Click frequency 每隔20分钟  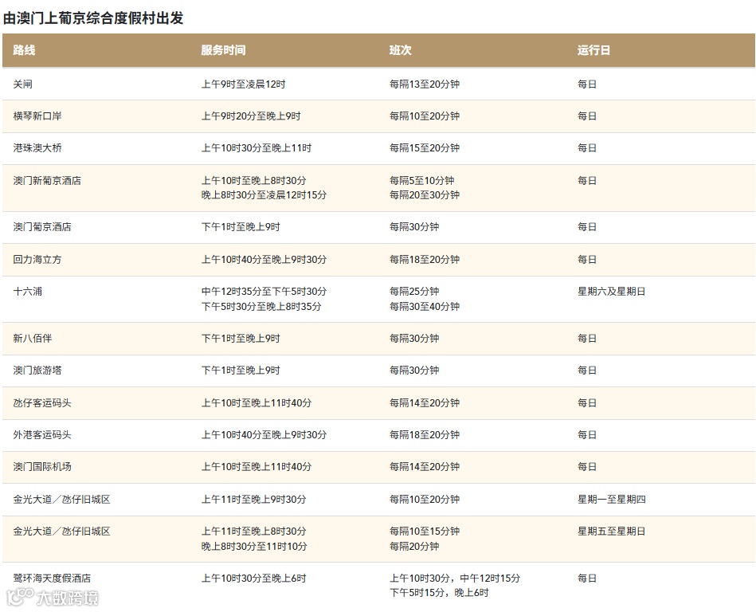tap(414, 546)
